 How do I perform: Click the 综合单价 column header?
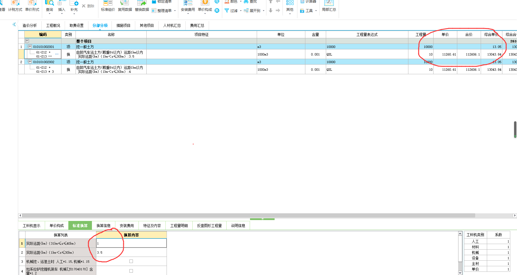click(x=491, y=34)
